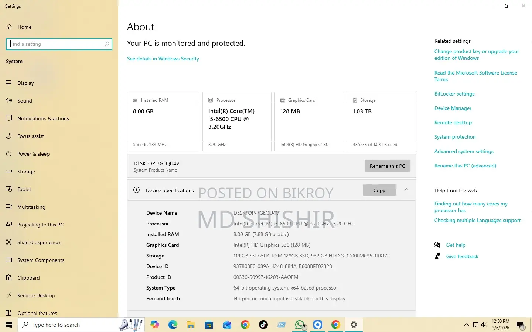532x332 pixels.
Task: Click the Installed RAM 8.00 GB card
Action: [163, 121]
